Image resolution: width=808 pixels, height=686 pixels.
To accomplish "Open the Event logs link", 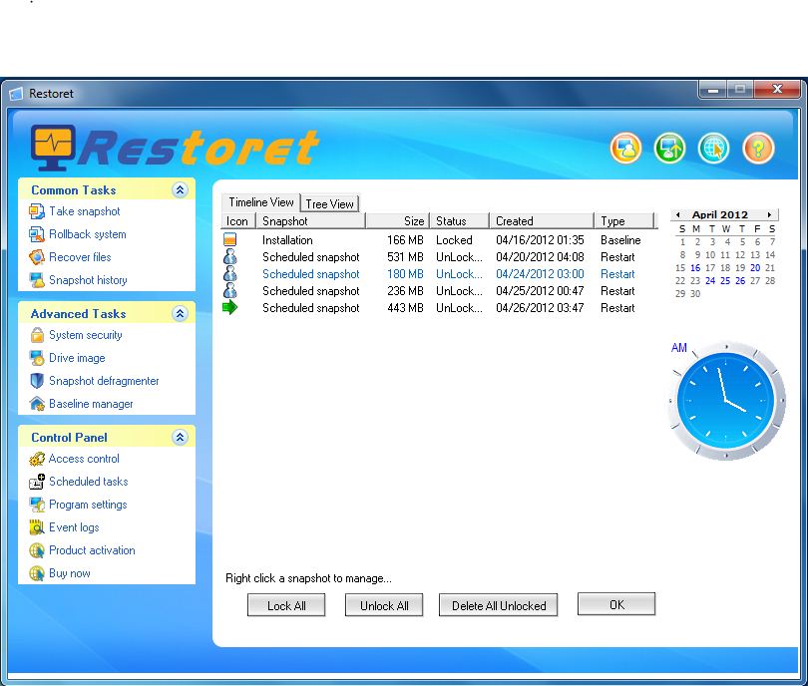I will click(x=74, y=527).
